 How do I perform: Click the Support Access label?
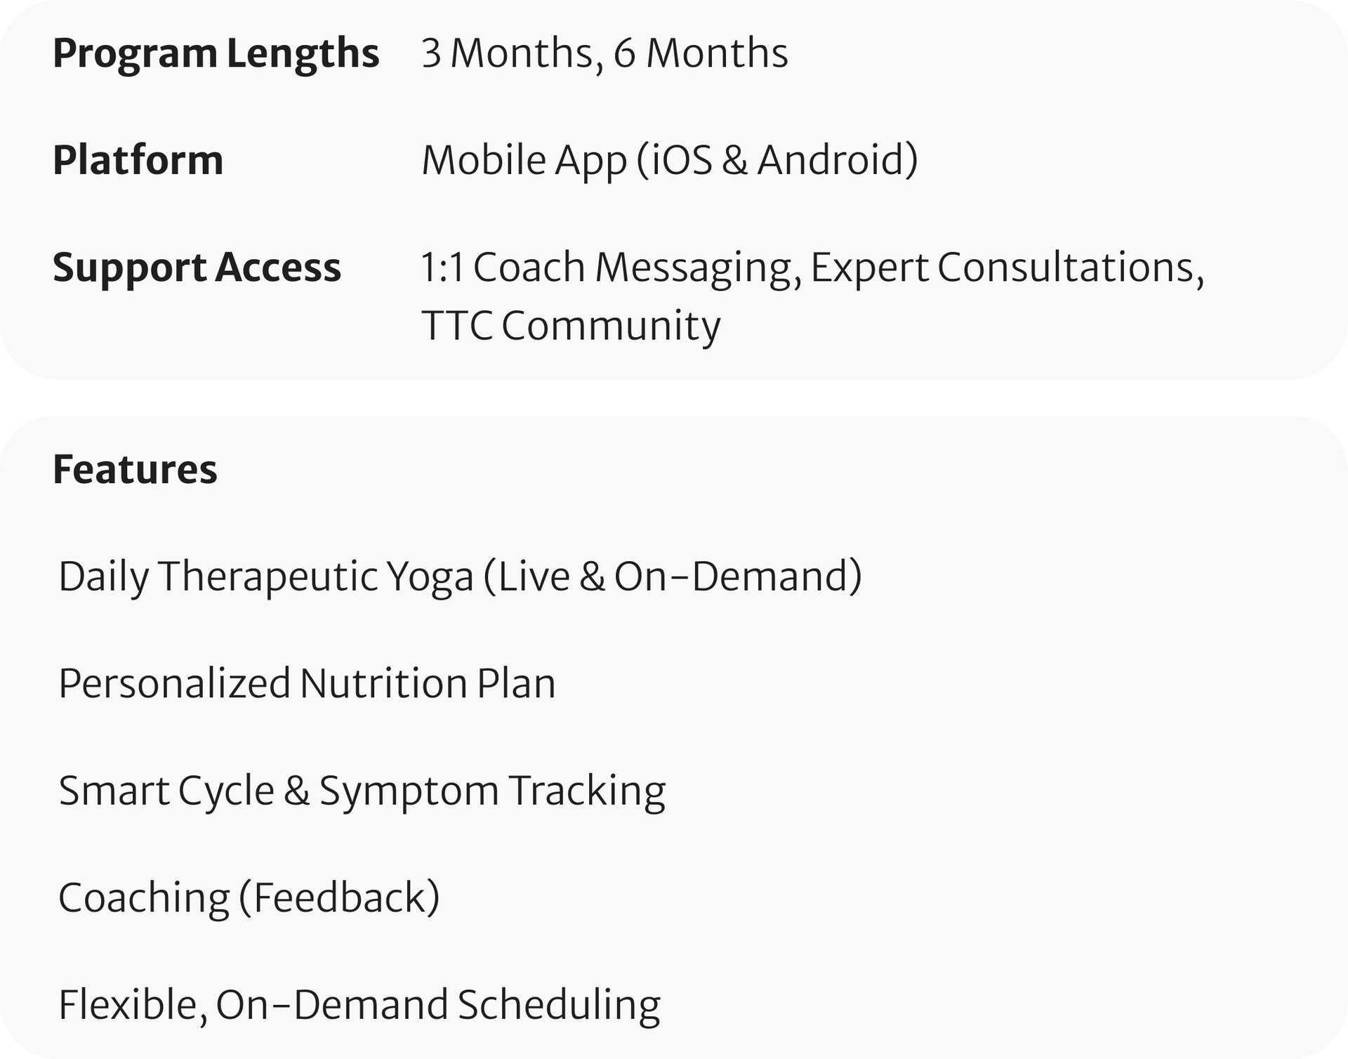[x=197, y=268]
